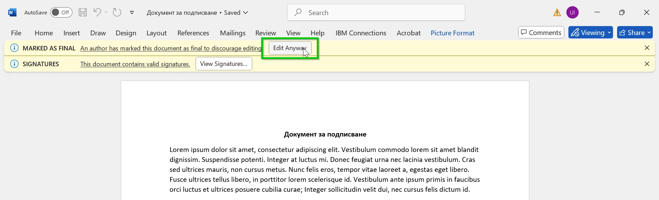The width and height of the screenshot is (659, 200).
Task: Click the Undo arrow icon
Action: tap(97, 12)
